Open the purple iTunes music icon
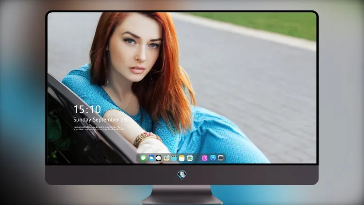This screenshot has height=205, width=364. tap(204, 158)
